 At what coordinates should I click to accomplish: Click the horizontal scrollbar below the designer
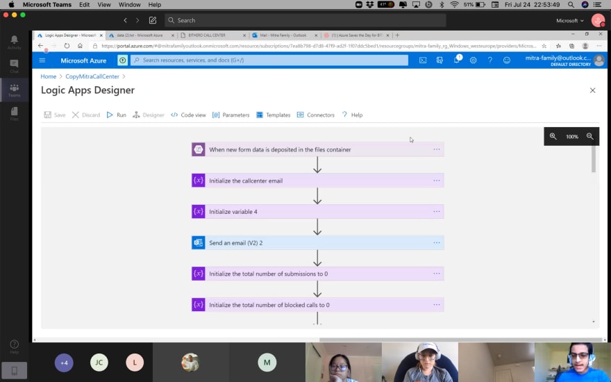460,340
